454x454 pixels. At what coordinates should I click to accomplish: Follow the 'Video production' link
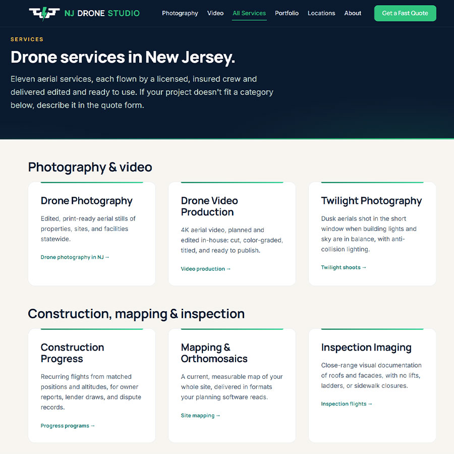click(x=206, y=269)
